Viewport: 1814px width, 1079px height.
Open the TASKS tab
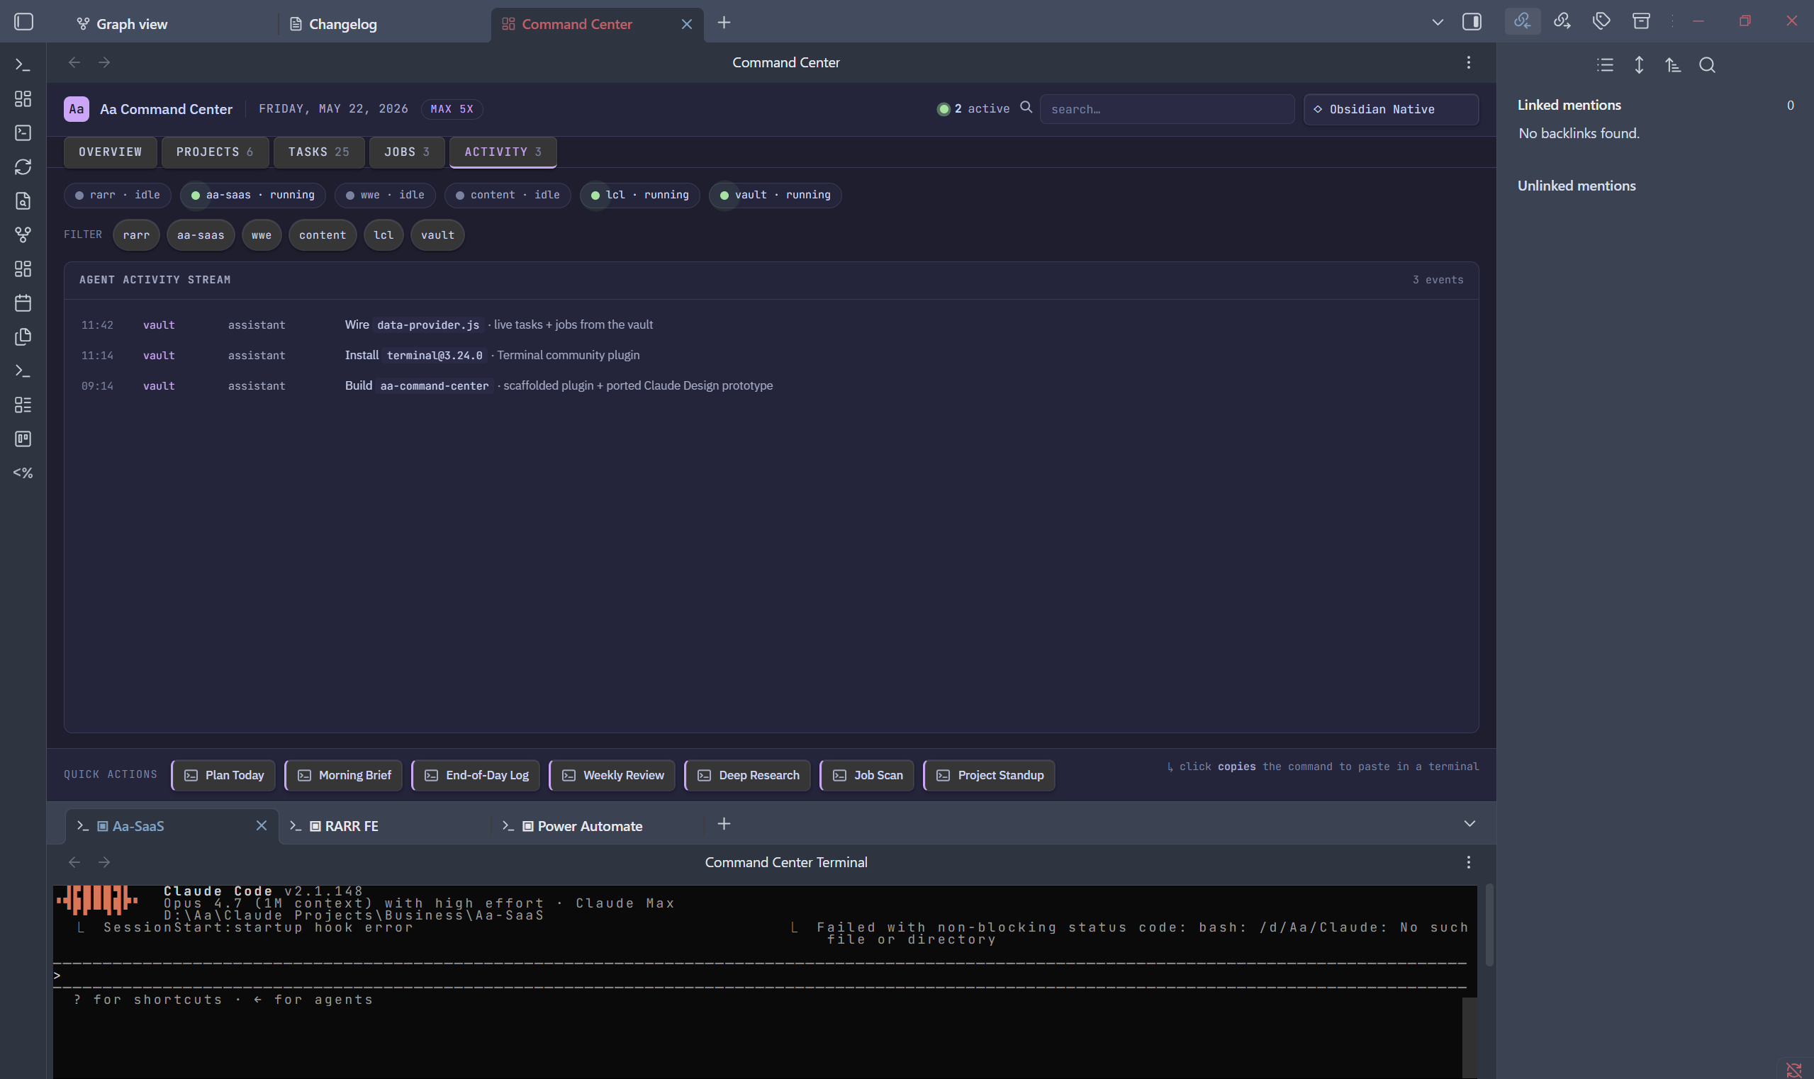[x=318, y=152]
